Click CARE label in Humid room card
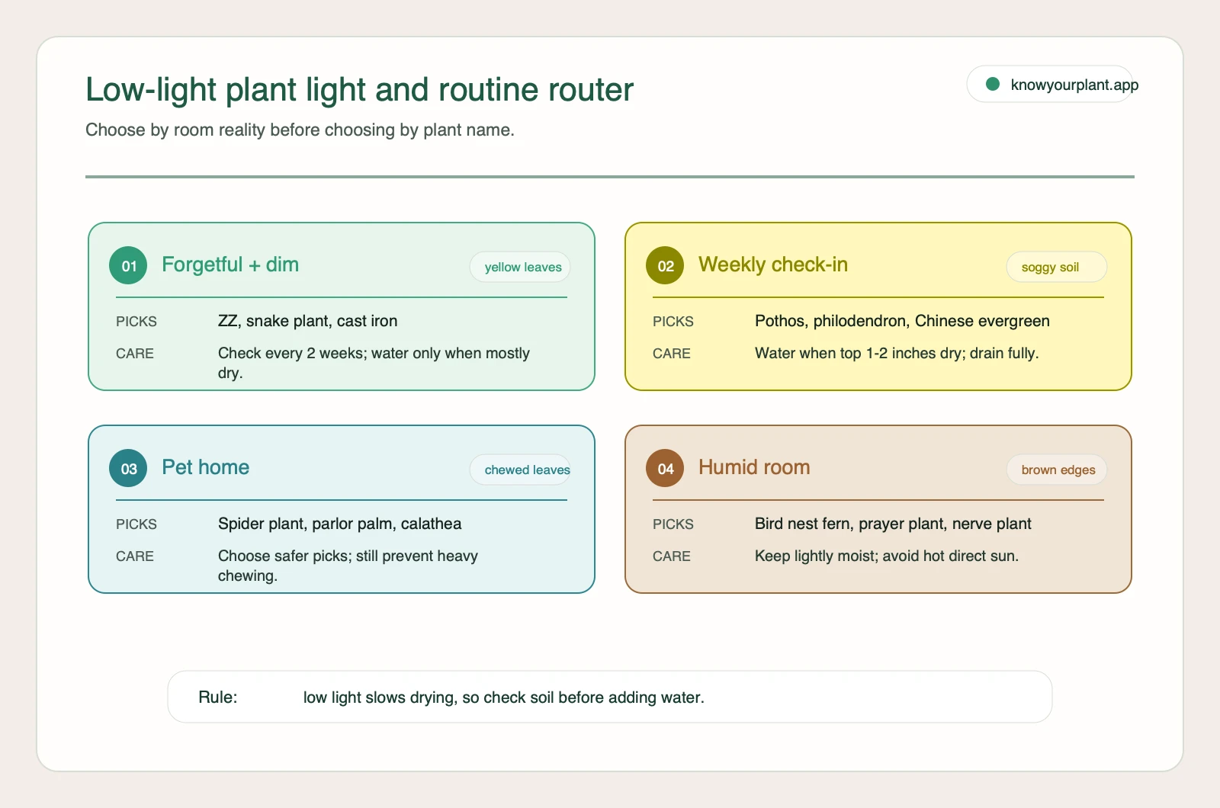 pyautogui.click(x=672, y=556)
